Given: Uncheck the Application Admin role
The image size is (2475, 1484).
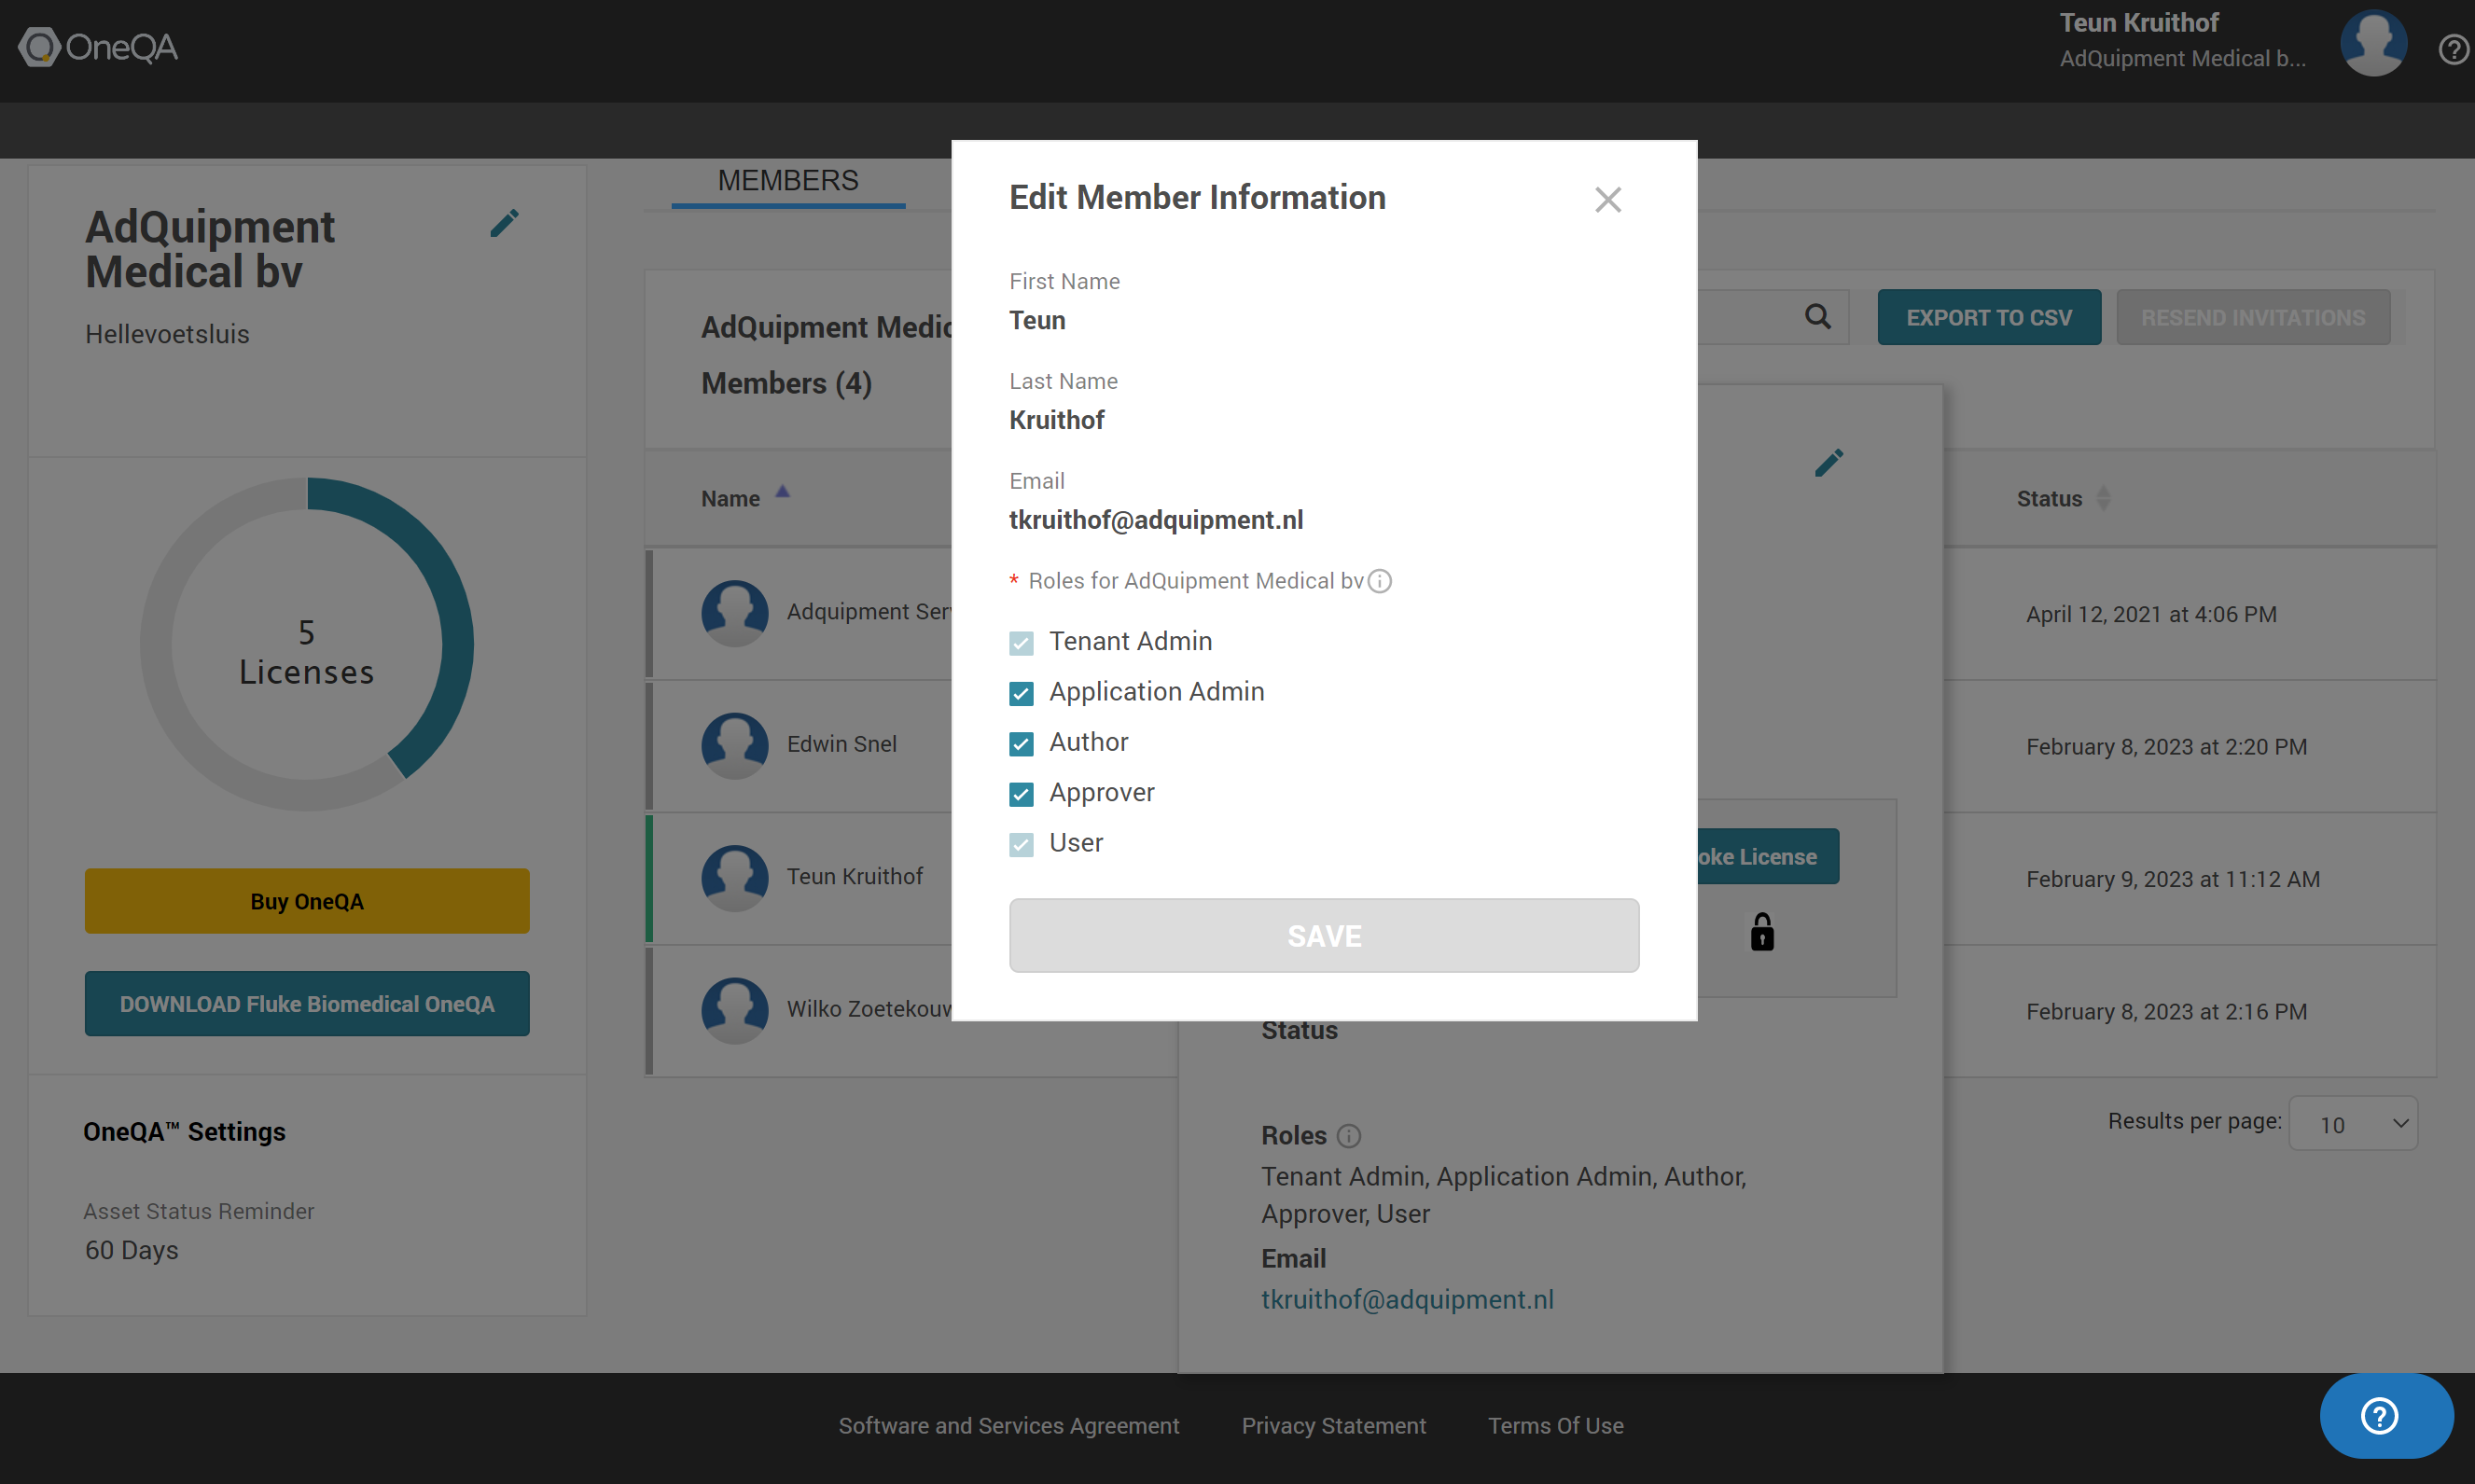Looking at the screenshot, I should tap(1021, 694).
